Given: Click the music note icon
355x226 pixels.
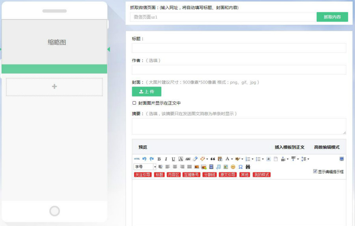Looking at the screenshot, I should 219,167.
